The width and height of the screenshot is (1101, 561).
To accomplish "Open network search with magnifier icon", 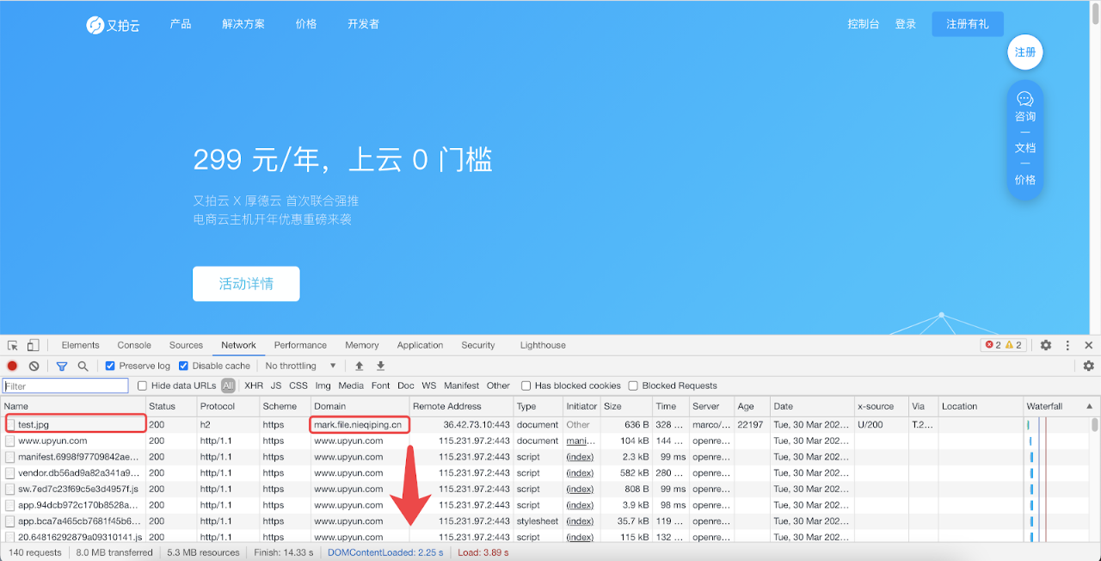I will point(83,366).
